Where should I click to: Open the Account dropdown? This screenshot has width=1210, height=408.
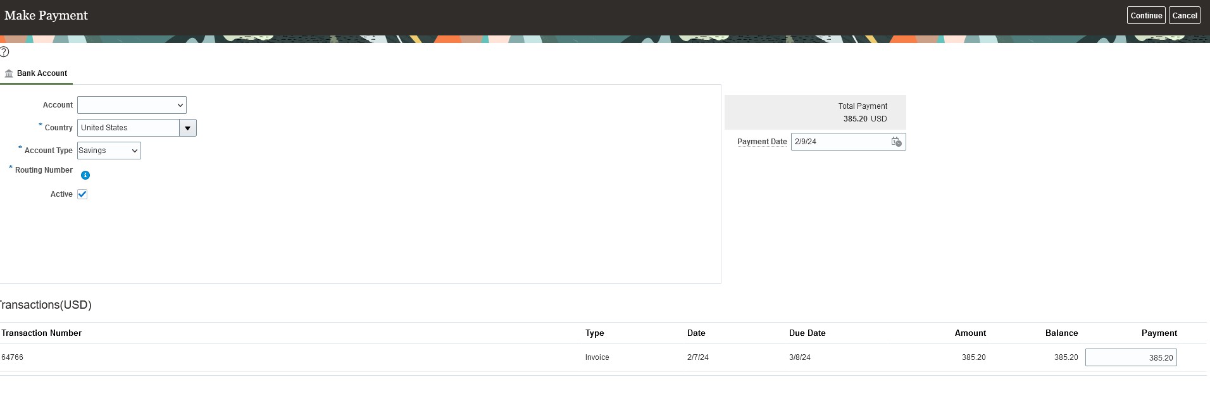[132, 105]
